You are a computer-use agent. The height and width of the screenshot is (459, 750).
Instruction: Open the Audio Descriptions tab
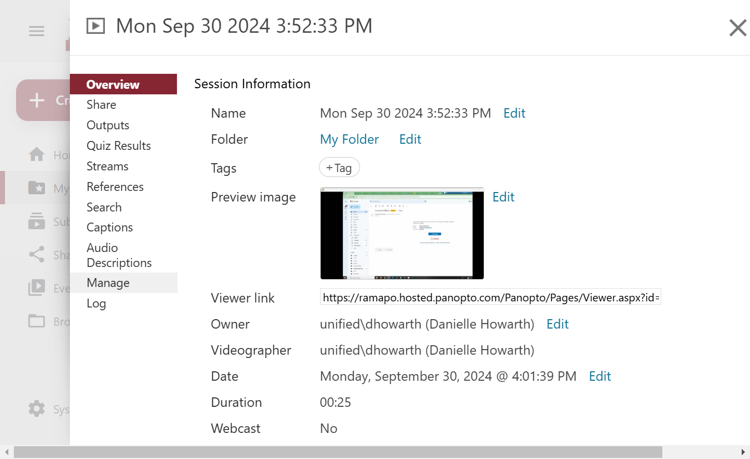[x=119, y=255]
